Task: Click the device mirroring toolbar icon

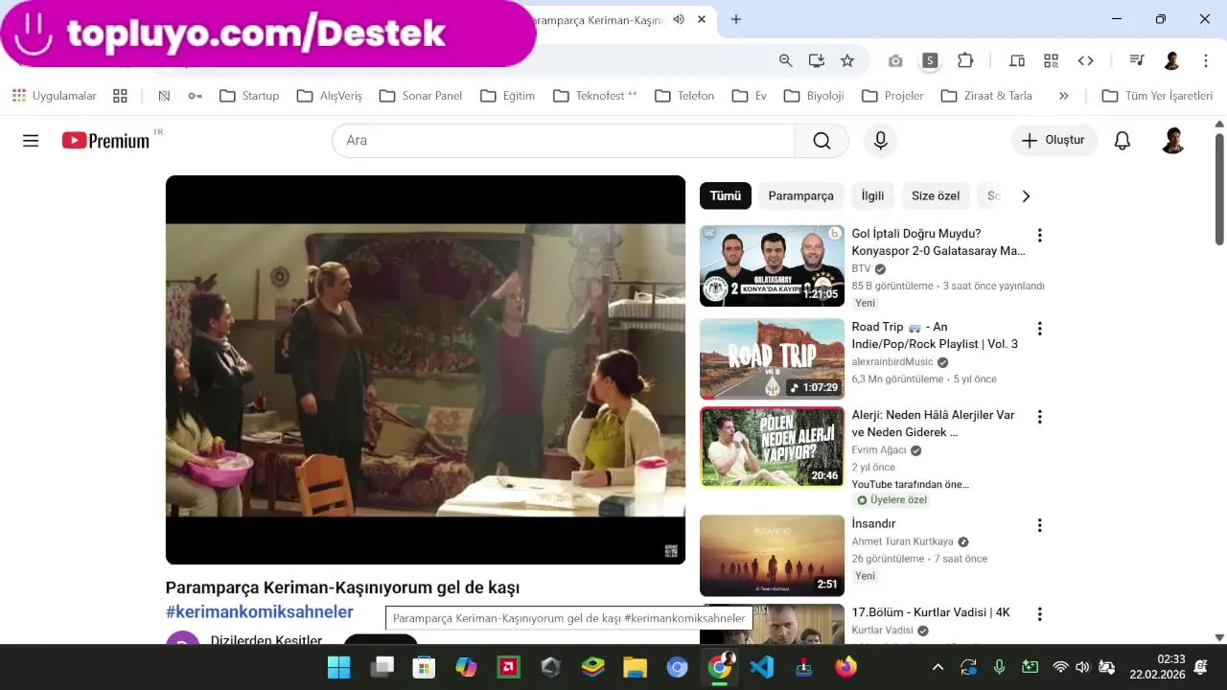Action: point(1017,60)
